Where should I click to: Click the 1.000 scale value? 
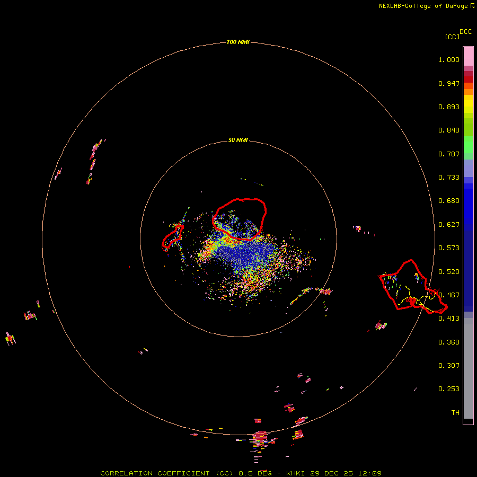tap(449, 59)
